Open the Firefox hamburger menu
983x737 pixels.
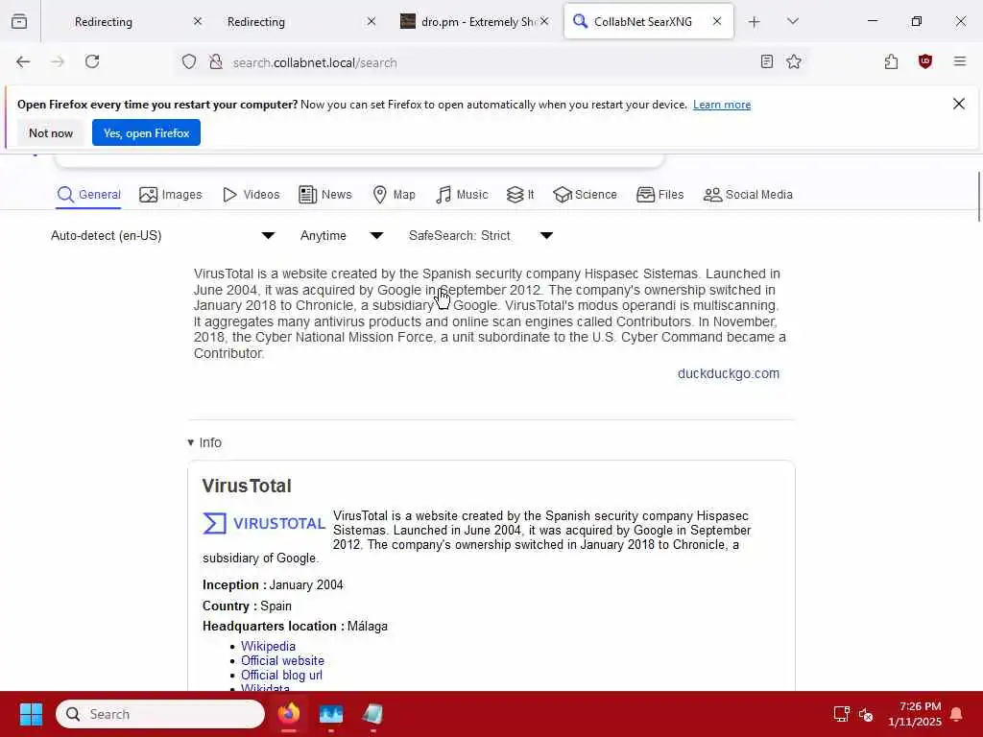(959, 61)
